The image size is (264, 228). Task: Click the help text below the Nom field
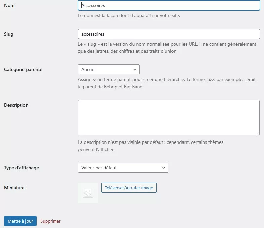coord(129,16)
